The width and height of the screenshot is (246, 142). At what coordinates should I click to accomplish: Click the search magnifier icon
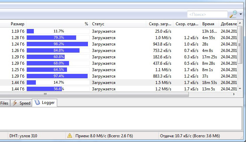pos(233,14)
